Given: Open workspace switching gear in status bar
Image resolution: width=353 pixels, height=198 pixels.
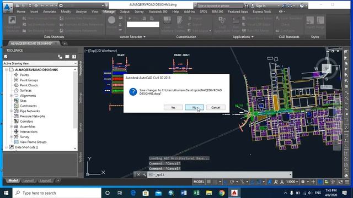Looking at the screenshot, I should [303, 182].
